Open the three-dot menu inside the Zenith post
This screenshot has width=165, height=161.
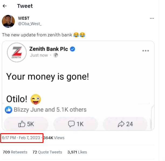(x=146, y=51)
